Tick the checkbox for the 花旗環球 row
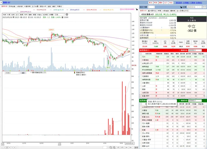 [x=141, y=76]
